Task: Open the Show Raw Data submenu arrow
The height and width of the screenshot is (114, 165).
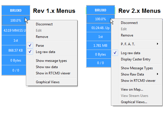Action: coord(157,74)
